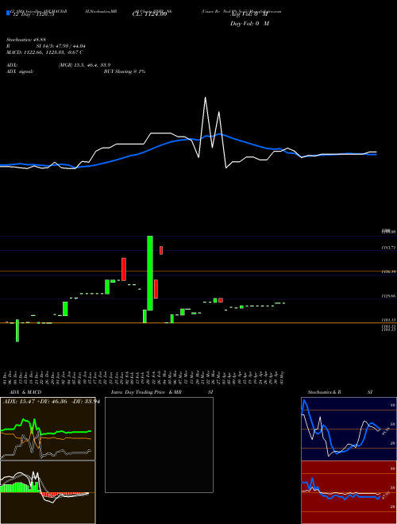Select the ADX: 15.47 +DY: 46.36 -DY: 33.94 readout

pos(52,402)
